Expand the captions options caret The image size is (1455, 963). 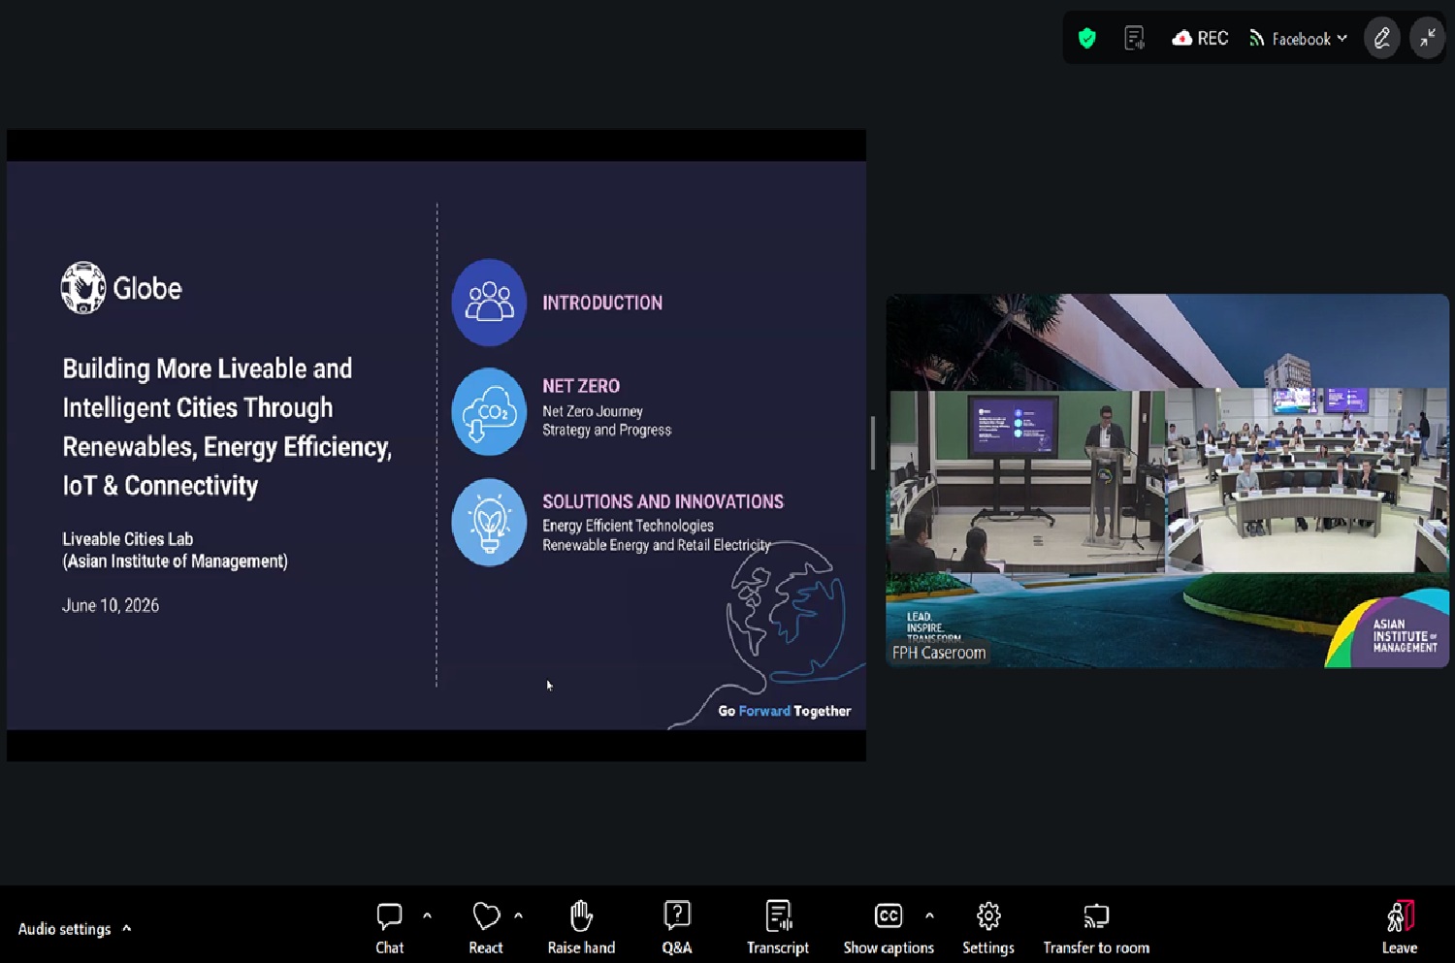(929, 915)
